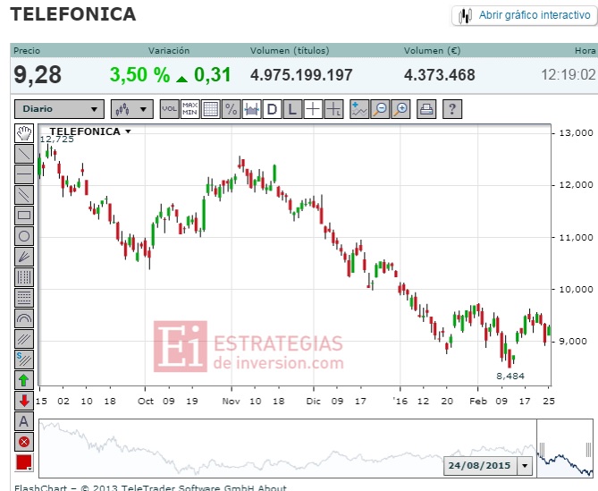Select the rectangle drawing tool
Image resolution: width=598 pixels, height=491 pixels.
[x=24, y=216]
